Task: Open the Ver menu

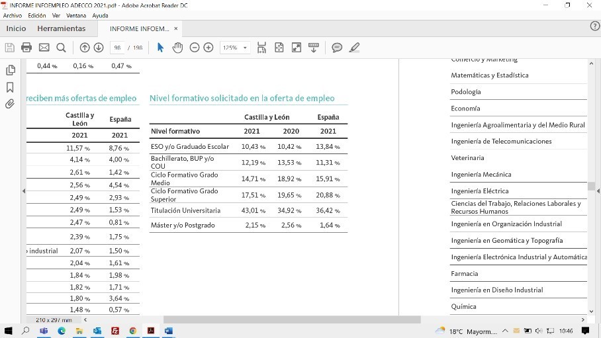Action: click(x=56, y=16)
